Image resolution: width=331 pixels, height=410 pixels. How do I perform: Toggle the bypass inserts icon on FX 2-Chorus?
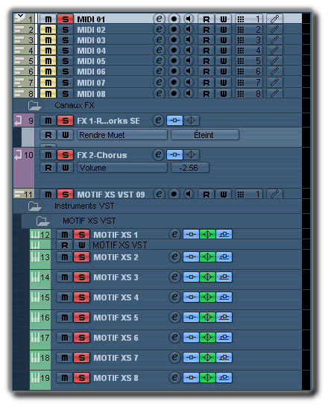(174, 155)
